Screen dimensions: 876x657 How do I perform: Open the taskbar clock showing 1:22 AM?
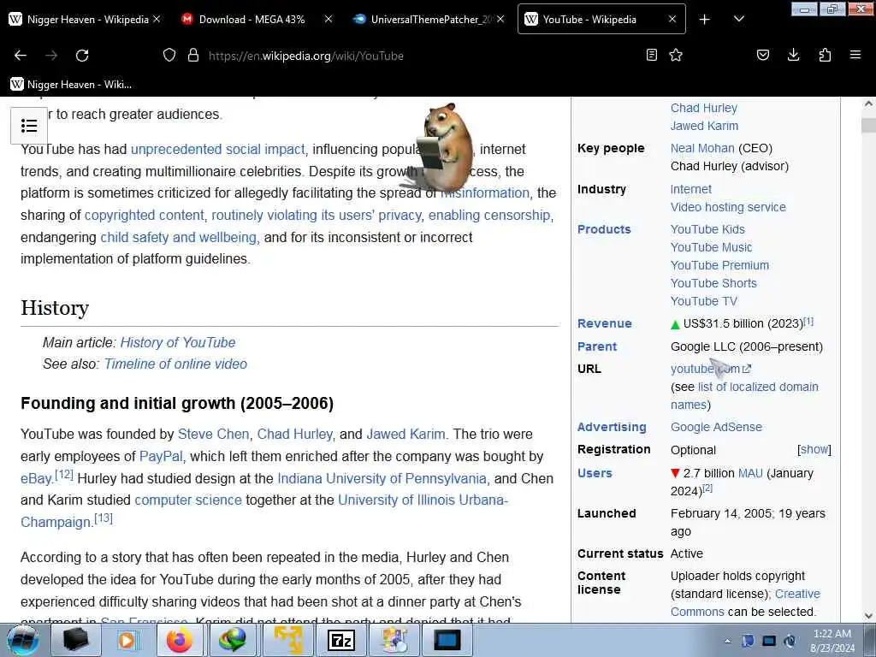[832, 641]
